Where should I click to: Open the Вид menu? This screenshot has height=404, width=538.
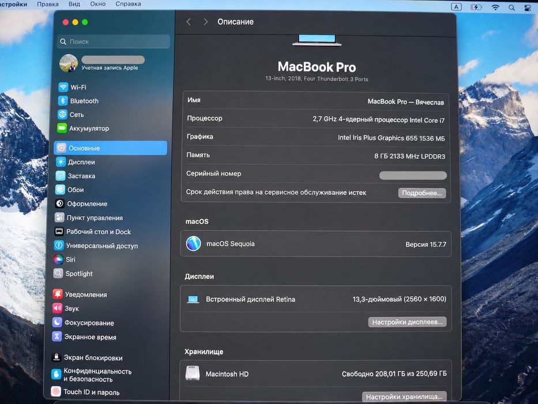74,4
